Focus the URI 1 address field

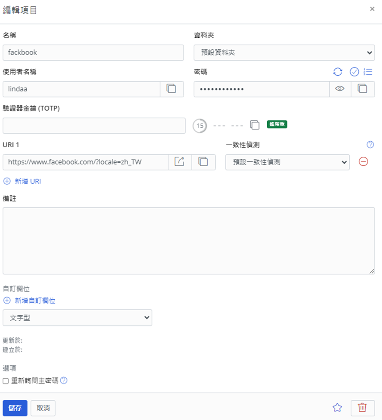click(85, 162)
